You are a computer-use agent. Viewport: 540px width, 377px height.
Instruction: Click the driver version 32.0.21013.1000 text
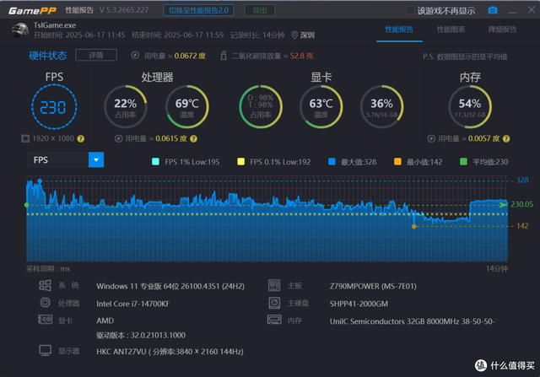(141, 335)
